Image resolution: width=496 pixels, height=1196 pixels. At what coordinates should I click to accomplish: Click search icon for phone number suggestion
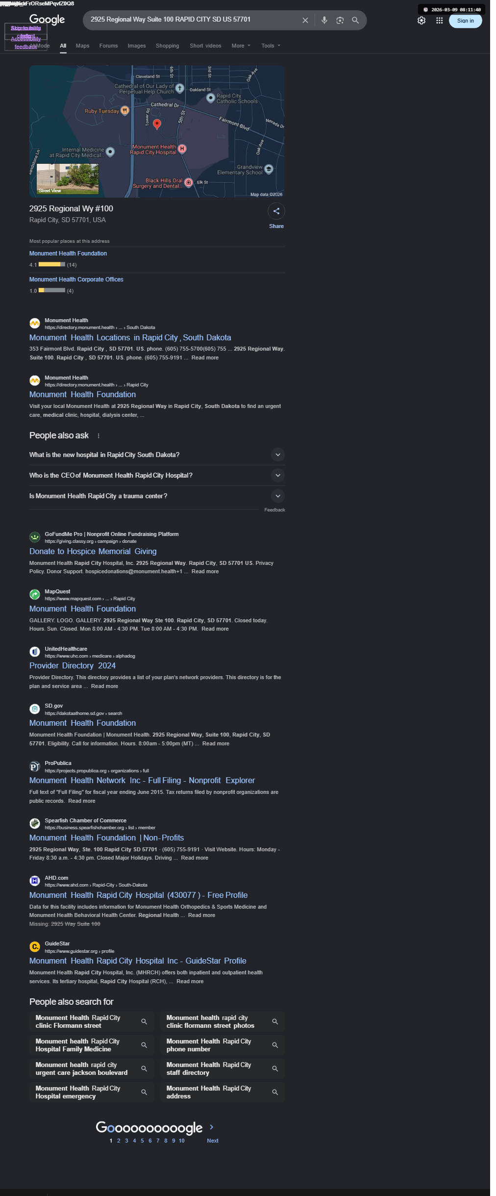point(275,1045)
